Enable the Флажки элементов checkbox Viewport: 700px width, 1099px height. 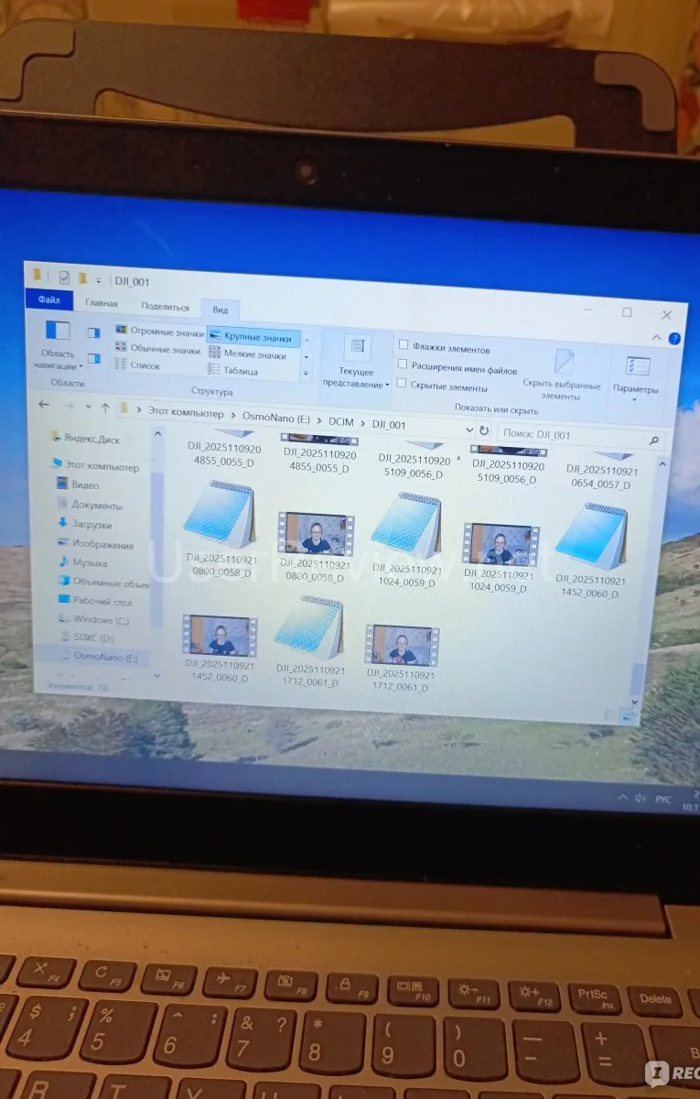coord(403,345)
